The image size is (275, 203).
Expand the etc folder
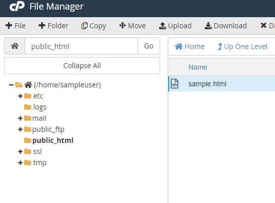click(20, 96)
